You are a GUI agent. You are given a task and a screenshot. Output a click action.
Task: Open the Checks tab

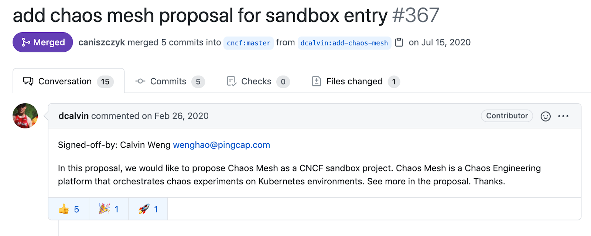[256, 81]
